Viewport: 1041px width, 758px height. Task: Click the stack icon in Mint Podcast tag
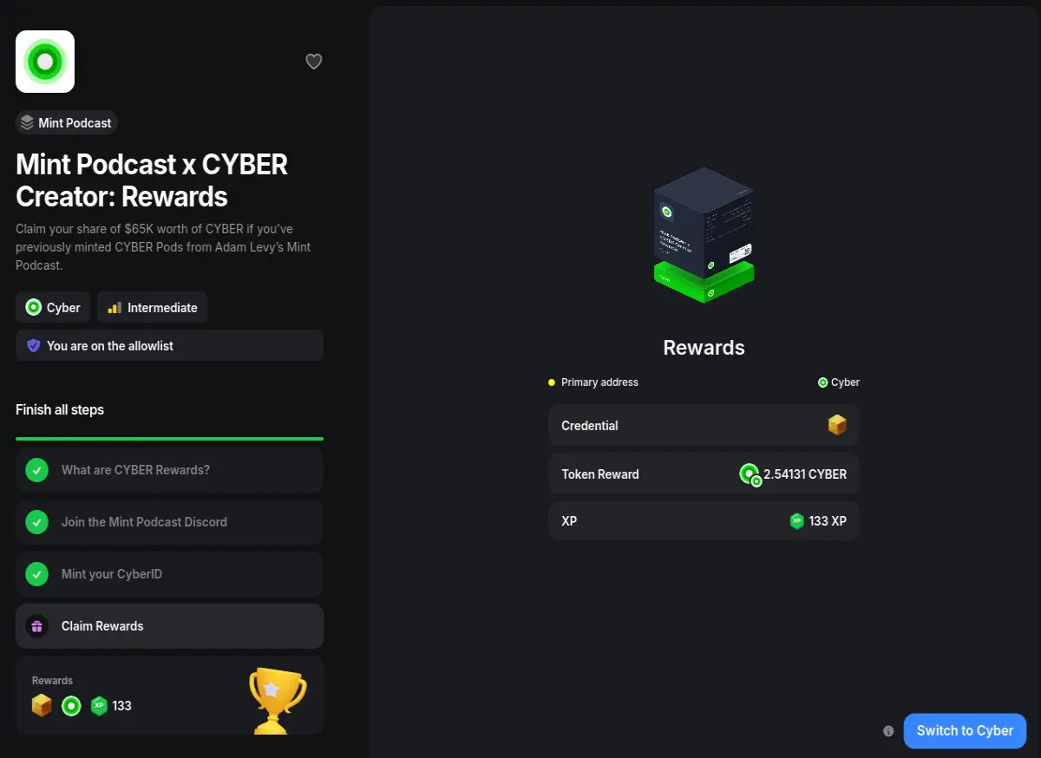tap(28, 122)
